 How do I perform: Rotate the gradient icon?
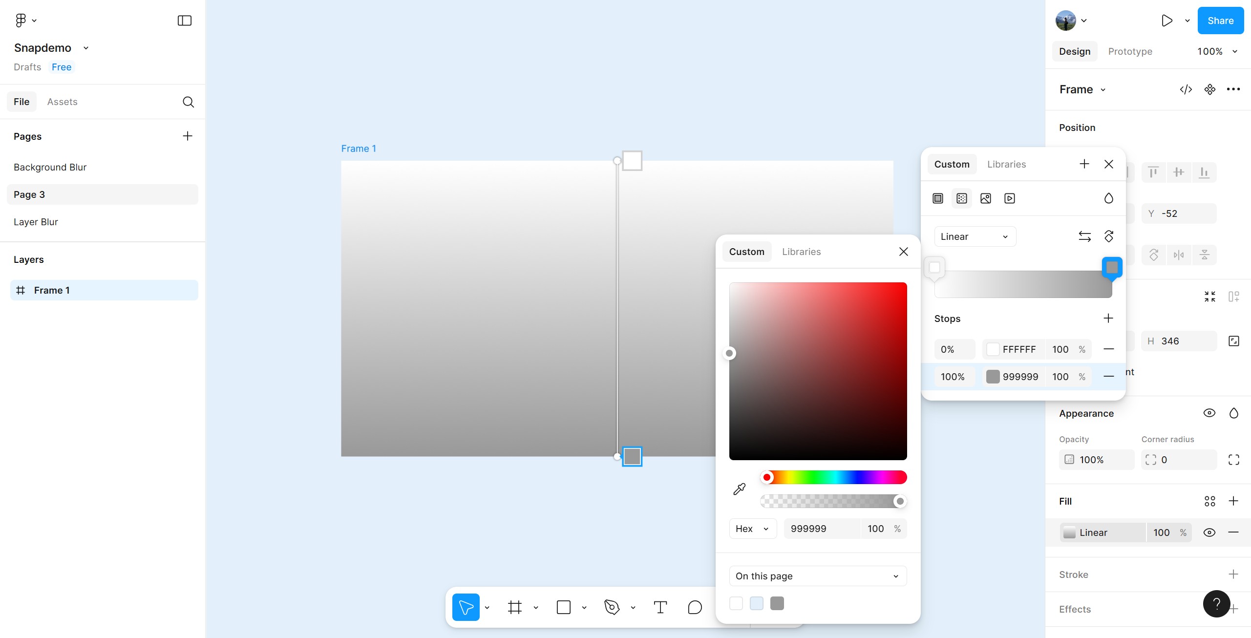[1109, 236]
